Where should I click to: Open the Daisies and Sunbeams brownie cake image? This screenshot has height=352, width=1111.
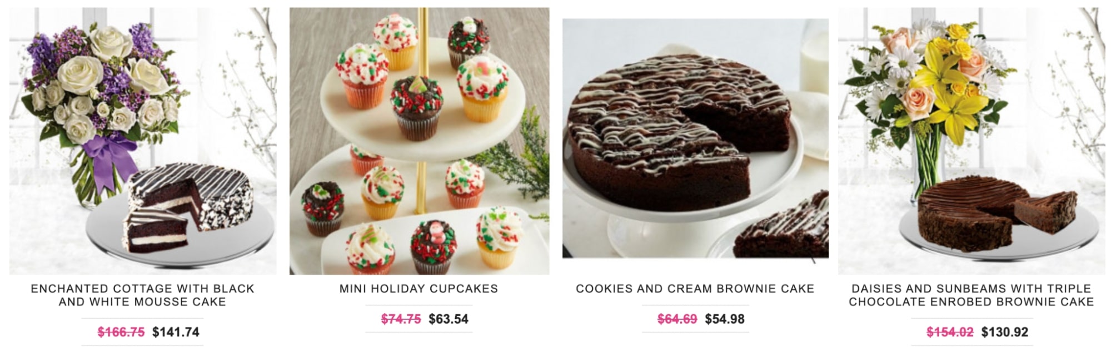click(x=971, y=141)
